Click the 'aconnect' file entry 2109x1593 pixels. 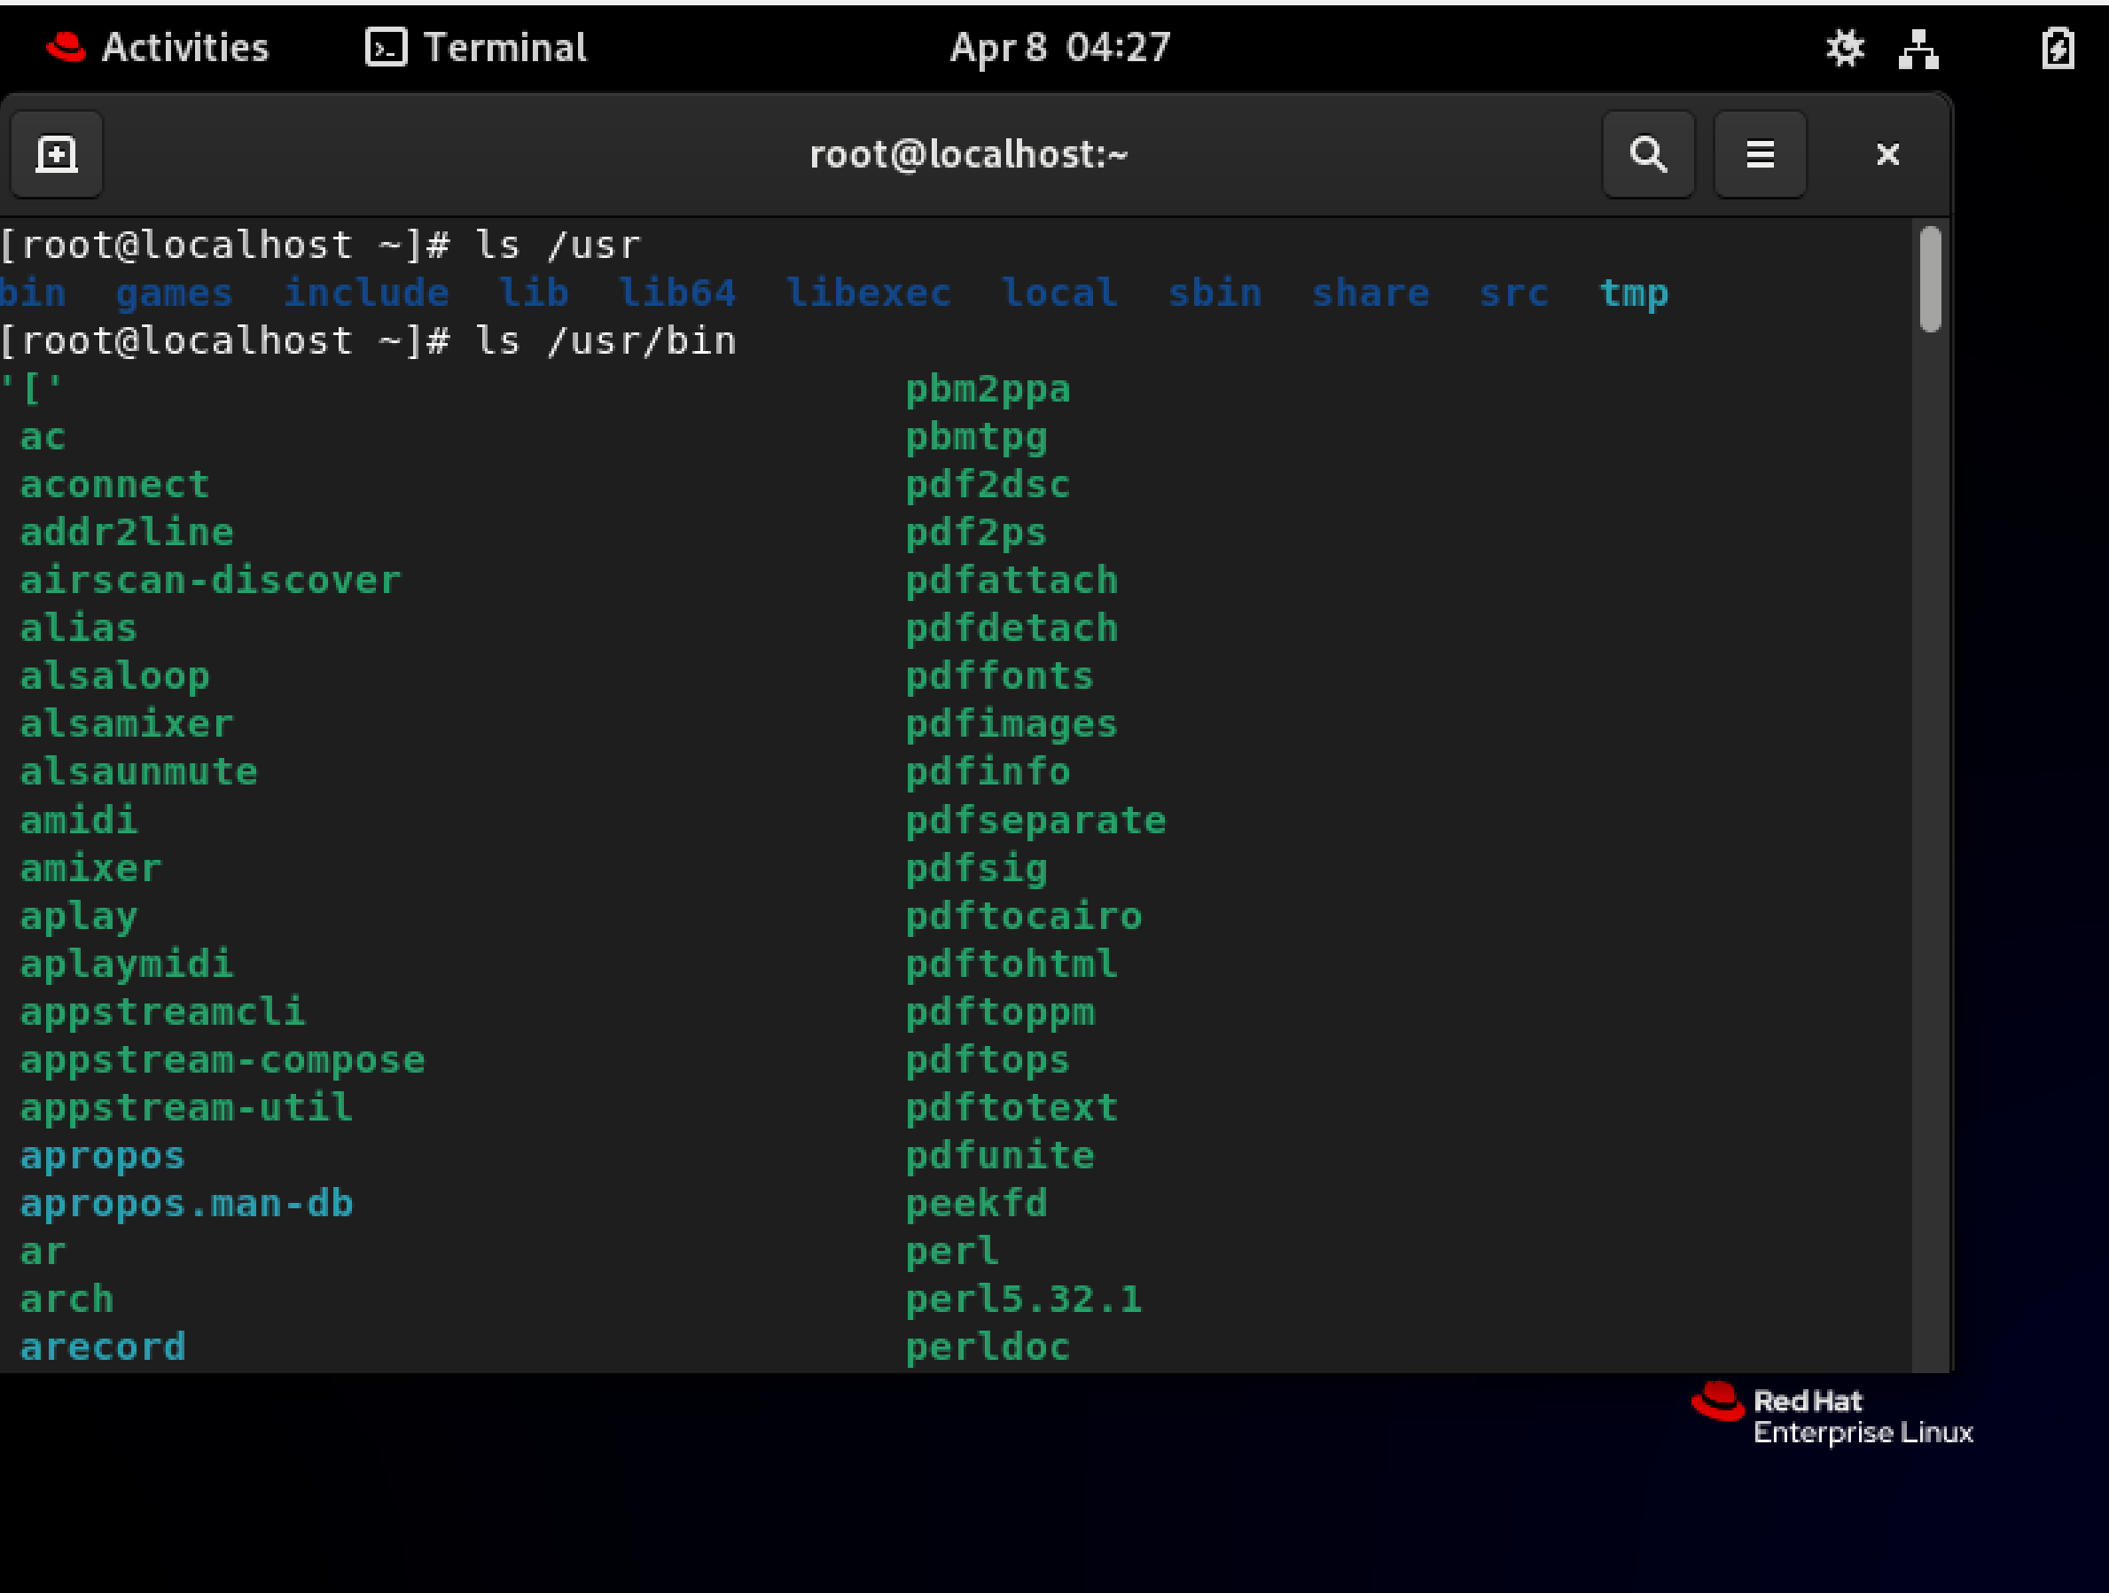(115, 485)
